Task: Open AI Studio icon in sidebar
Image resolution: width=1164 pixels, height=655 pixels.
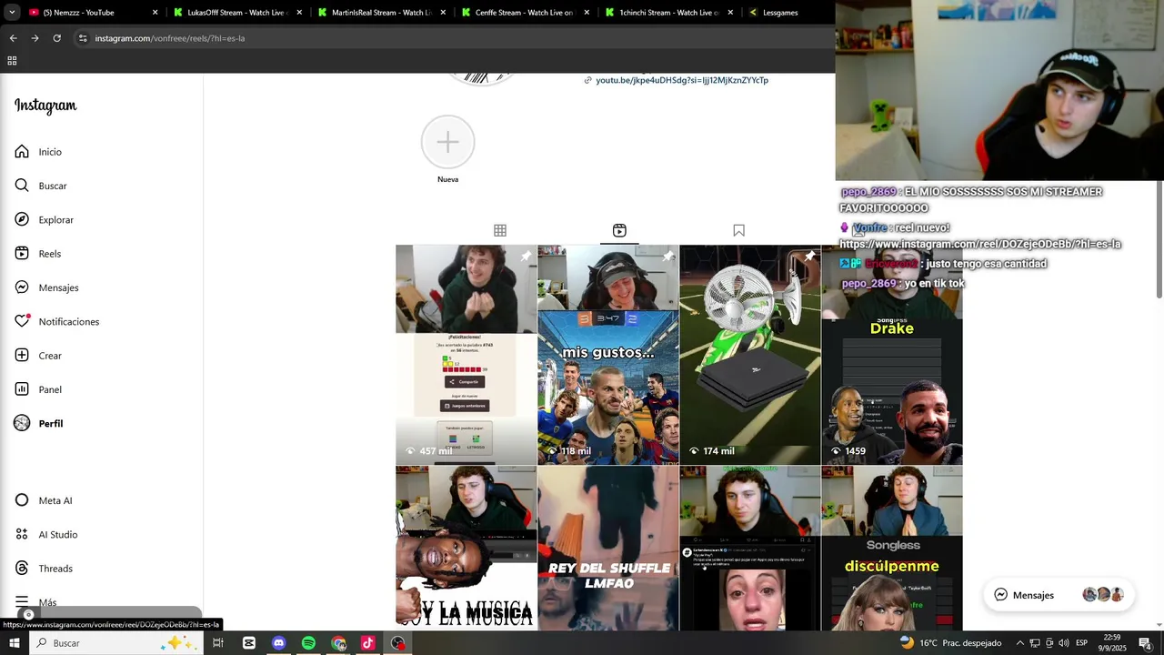Action: (22, 534)
